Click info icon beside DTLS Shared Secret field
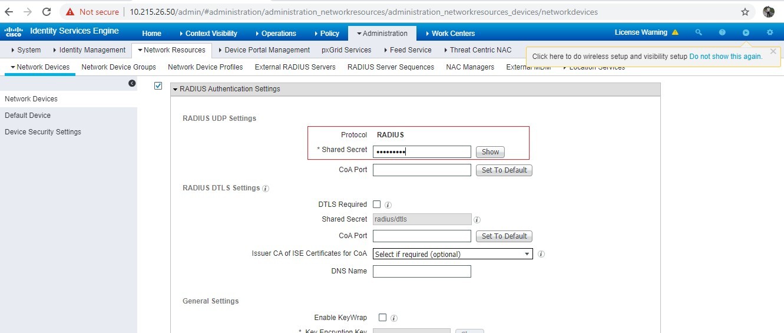 (477, 220)
